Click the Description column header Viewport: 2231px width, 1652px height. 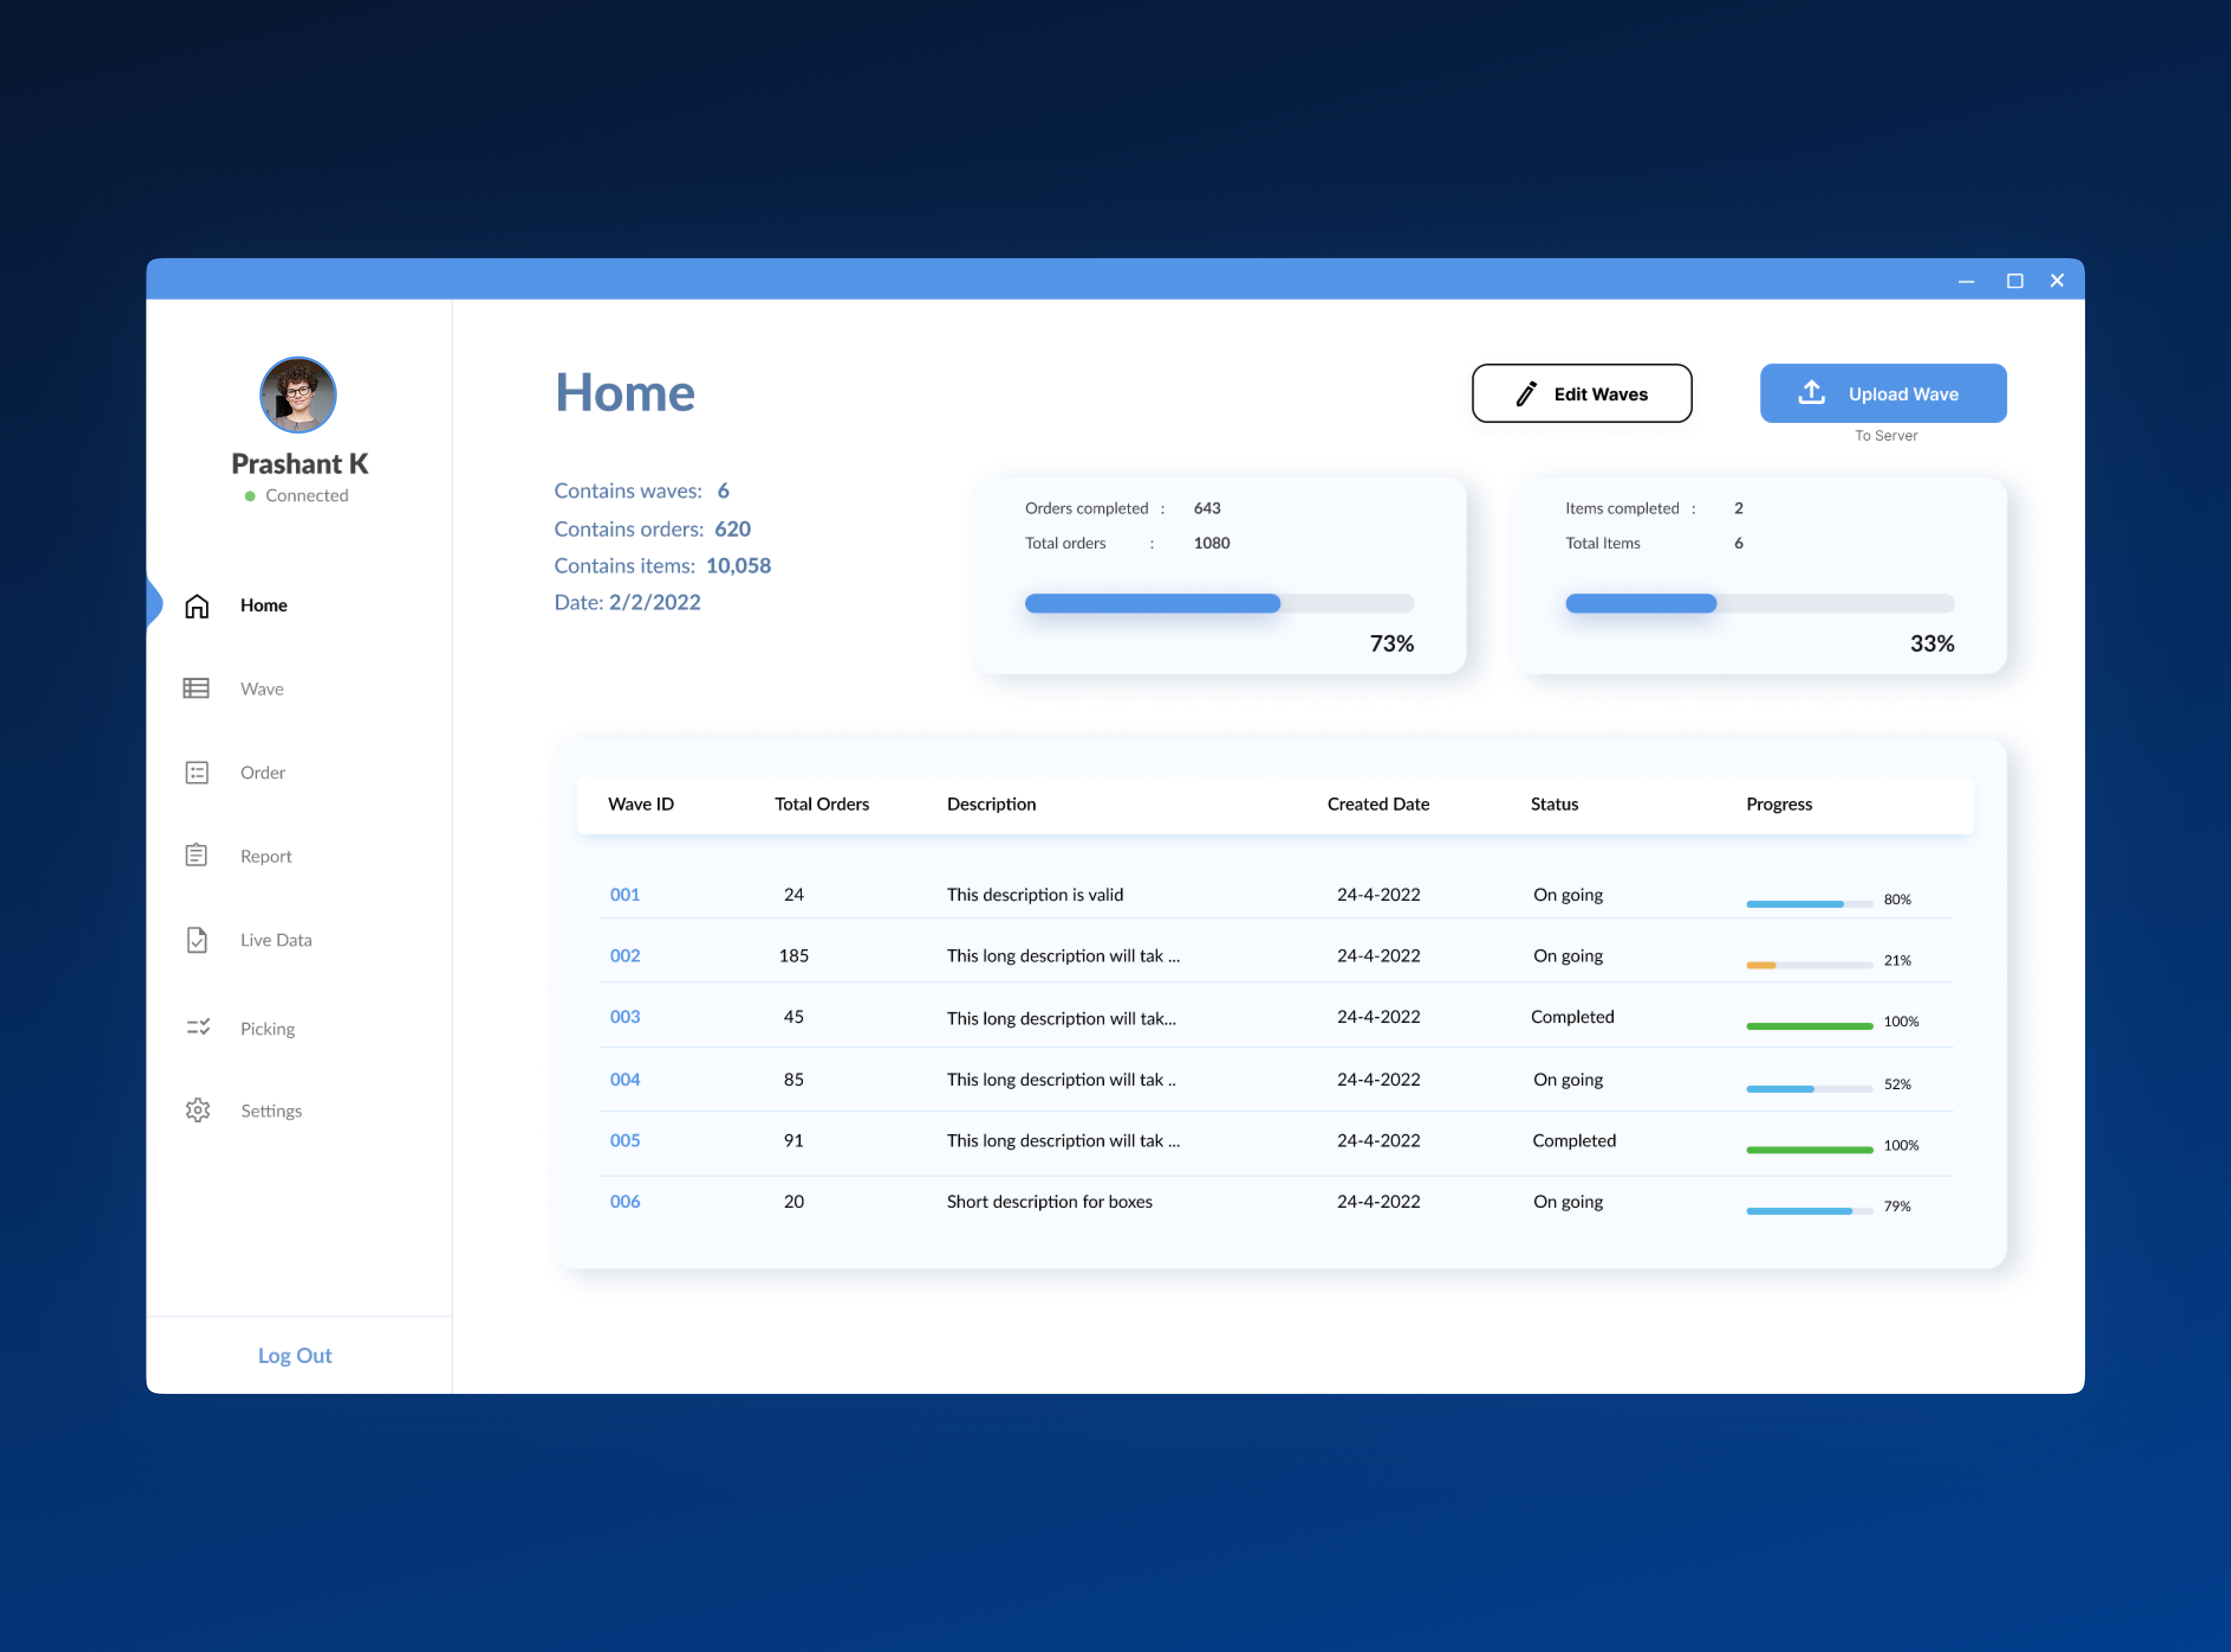pyautogui.click(x=992, y=805)
